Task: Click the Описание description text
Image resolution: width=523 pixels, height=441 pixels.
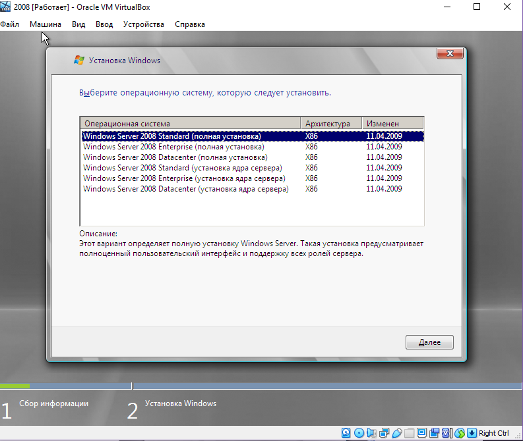Action: (251, 249)
